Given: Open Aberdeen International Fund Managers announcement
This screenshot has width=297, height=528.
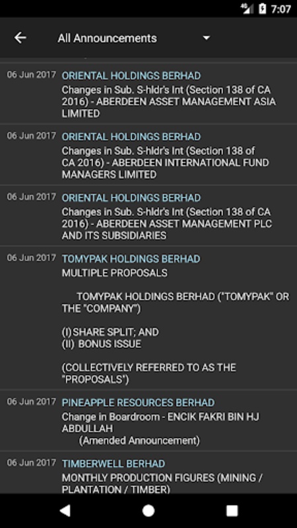Looking at the screenshot, I should pyautogui.click(x=166, y=162).
